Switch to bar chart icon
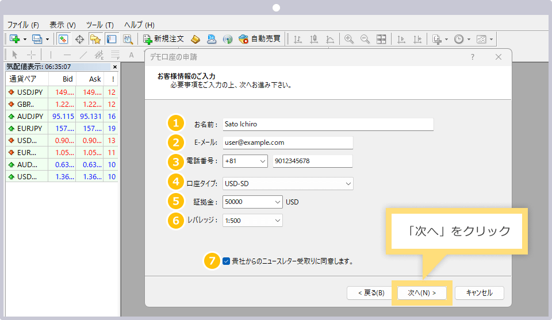This screenshot has width=552, height=320. pyautogui.click(x=298, y=39)
